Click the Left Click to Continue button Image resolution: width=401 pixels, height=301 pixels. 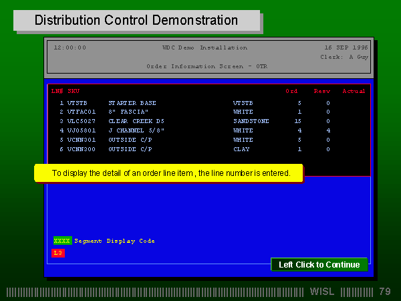click(x=319, y=264)
